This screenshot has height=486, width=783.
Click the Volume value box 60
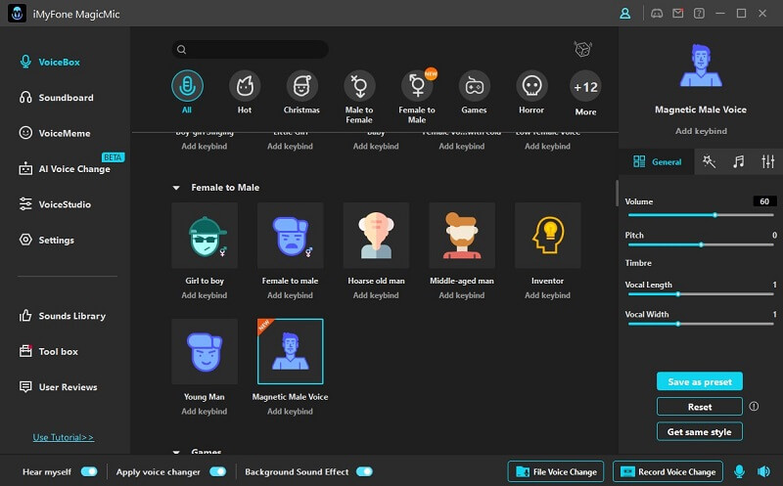click(764, 201)
